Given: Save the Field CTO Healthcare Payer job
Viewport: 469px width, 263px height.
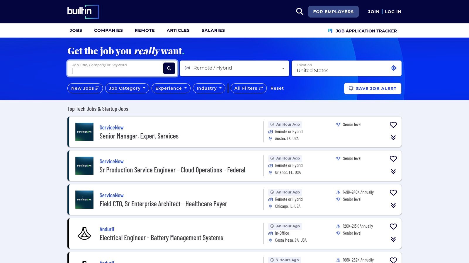Looking at the screenshot, I should click(393, 193).
